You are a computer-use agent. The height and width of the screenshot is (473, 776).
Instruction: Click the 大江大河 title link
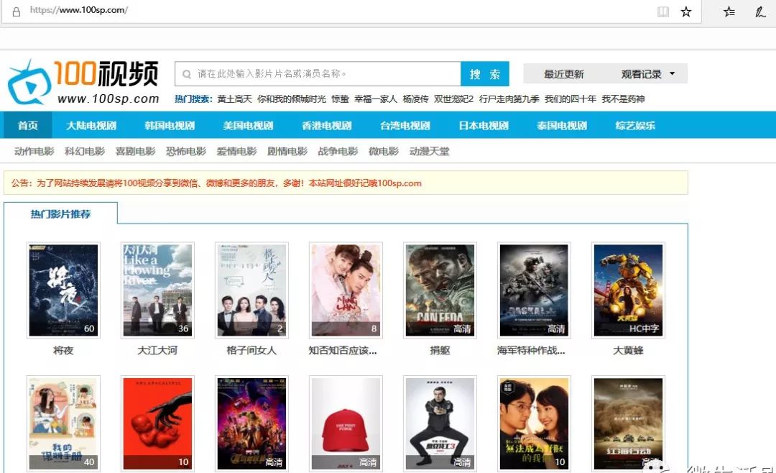[x=157, y=350]
